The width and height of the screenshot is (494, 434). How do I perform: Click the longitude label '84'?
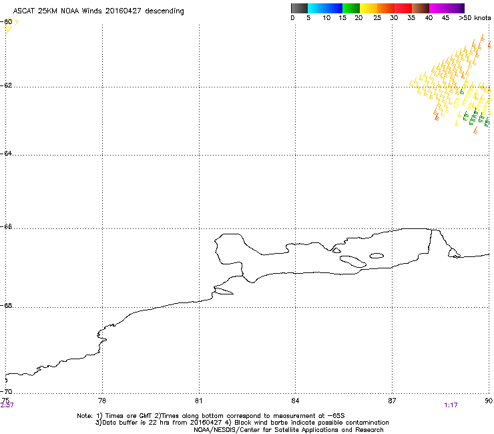[x=295, y=401]
